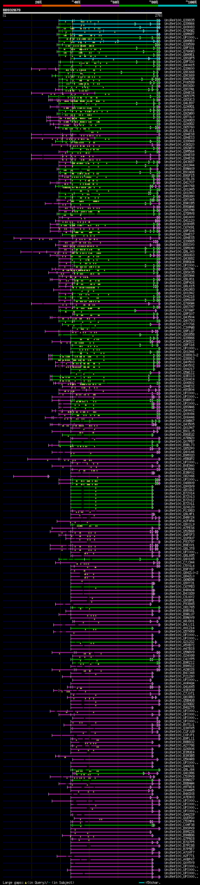The width and height of the screenshot is (200, 885).
Task: Select hit UniRef100_Q9C669
Action: [179, 76]
